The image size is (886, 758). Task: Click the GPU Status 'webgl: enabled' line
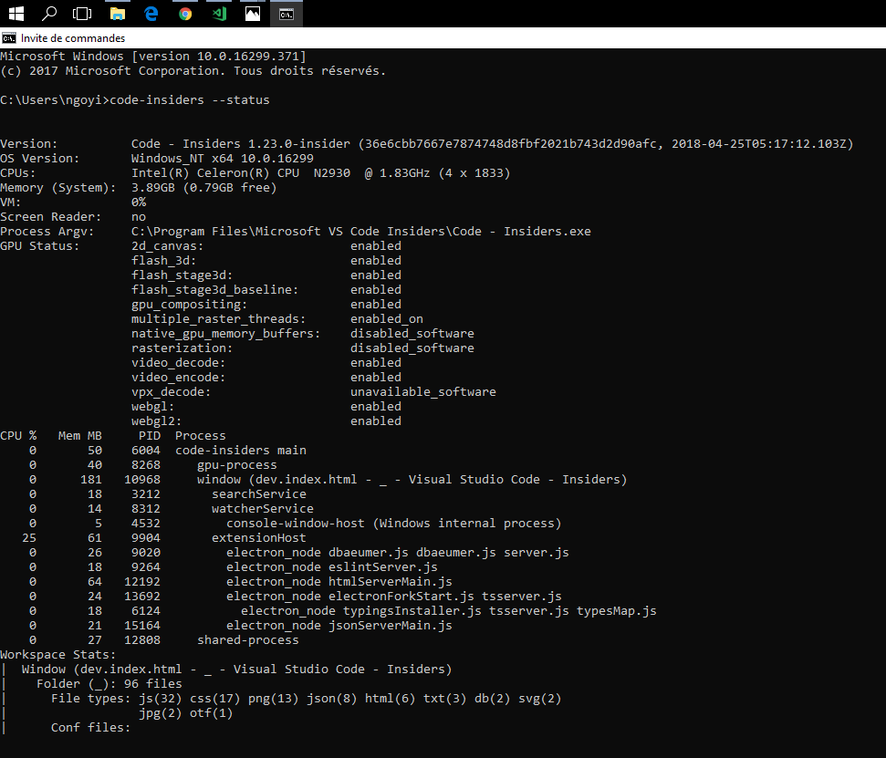tap(265, 406)
